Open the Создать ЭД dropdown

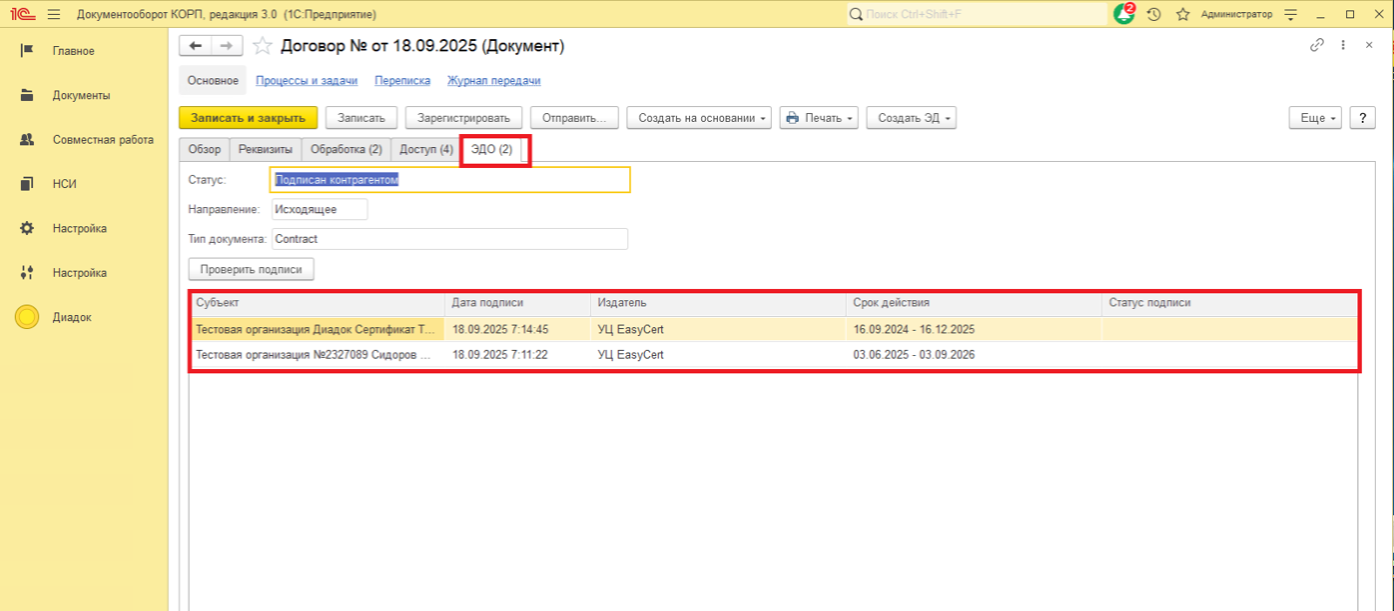(x=911, y=117)
